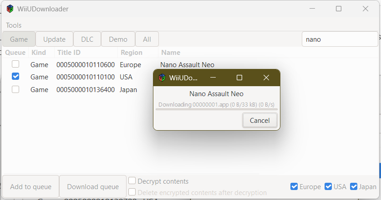The width and height of the screenshot is (381, 200).
Task: Click Nano Assault Neo name in the Europe row
Action: (188, 65)
